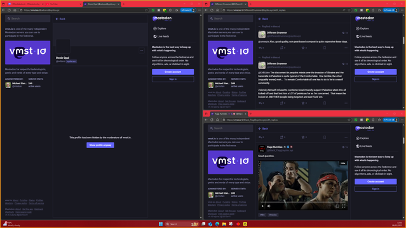Favorite the Ukraine and Palestine post
This screenshot has height=228, width=406.
(304, 103)
